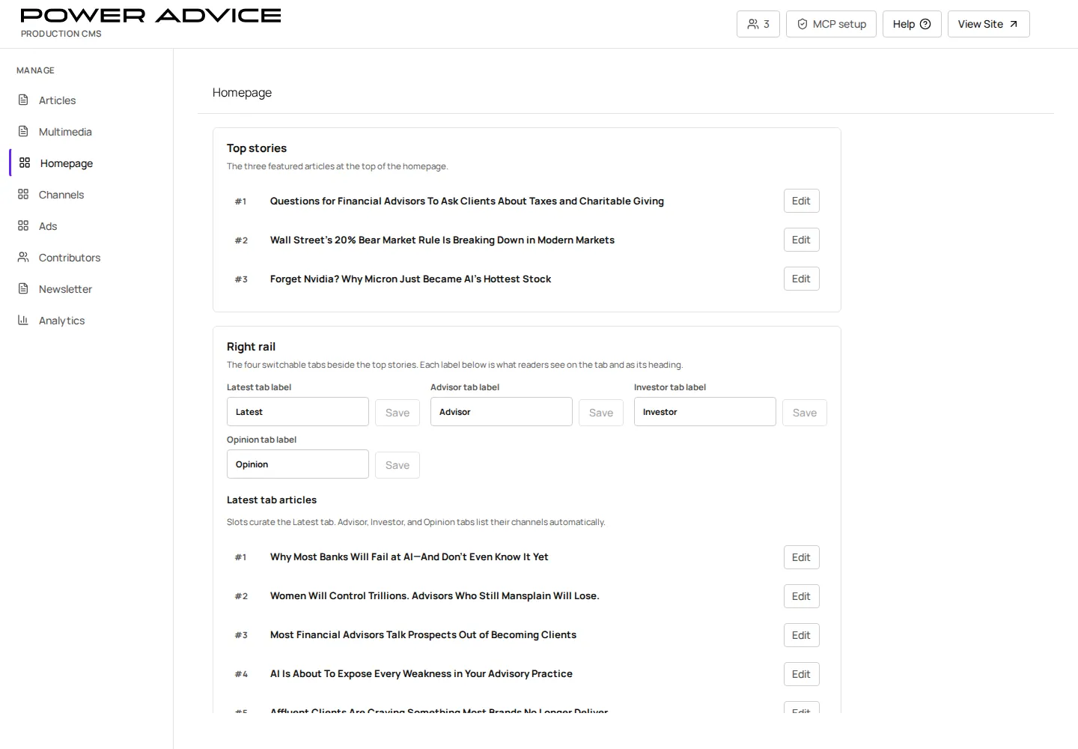
Task: Click the 'Top stories' section heading
Action: 257,148
